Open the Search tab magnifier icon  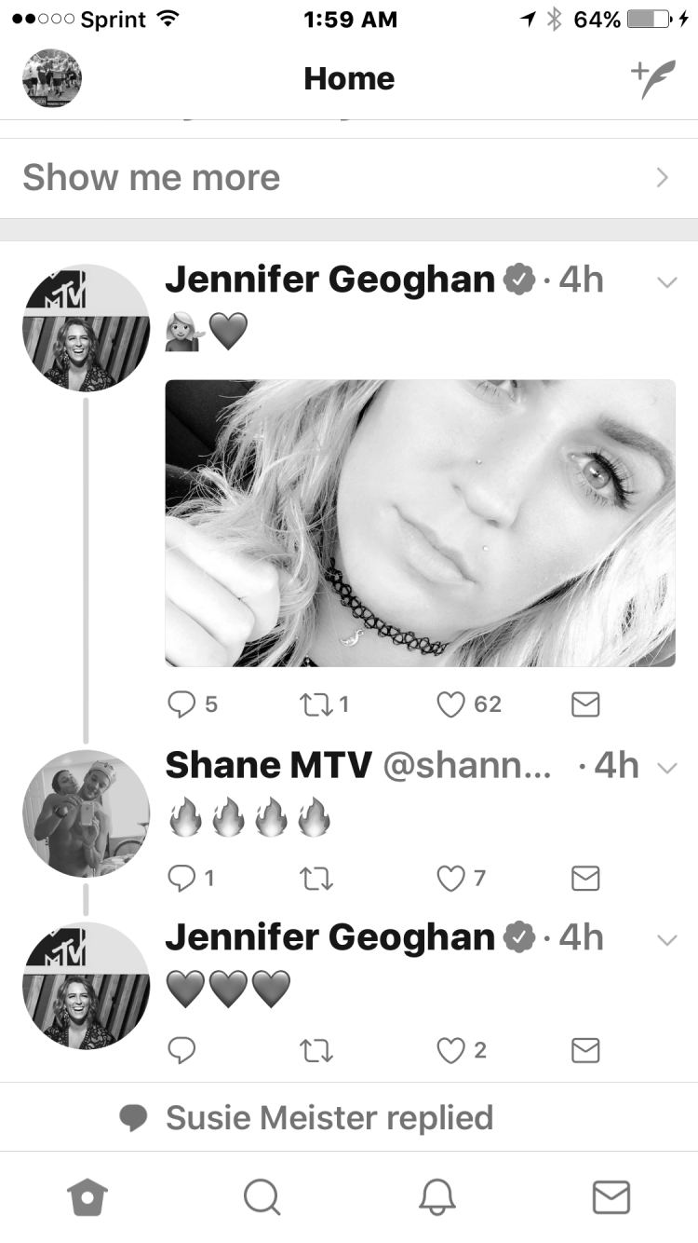(262, 1196)
